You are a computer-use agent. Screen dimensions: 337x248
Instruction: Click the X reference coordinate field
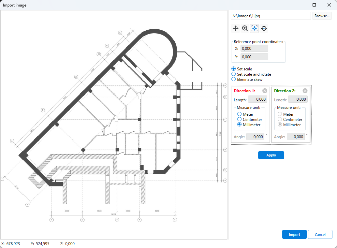(254, 48)
